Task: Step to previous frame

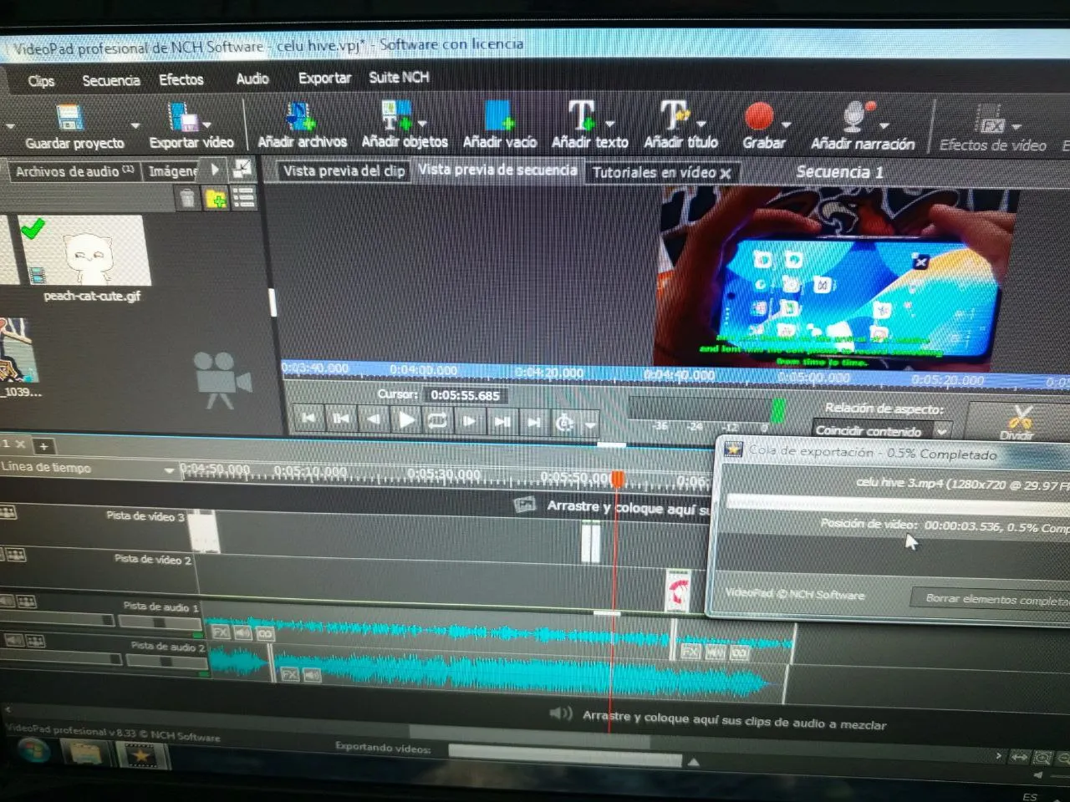Action: pyautogui.click(x=373, y=419)
